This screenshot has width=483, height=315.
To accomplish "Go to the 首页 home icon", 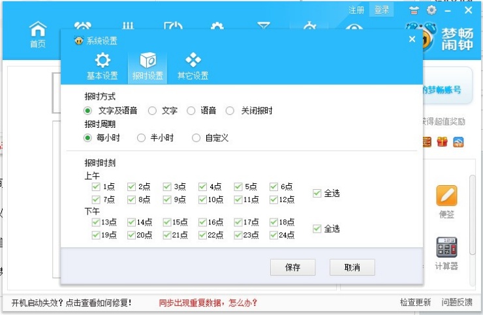I will click(38, 35).
